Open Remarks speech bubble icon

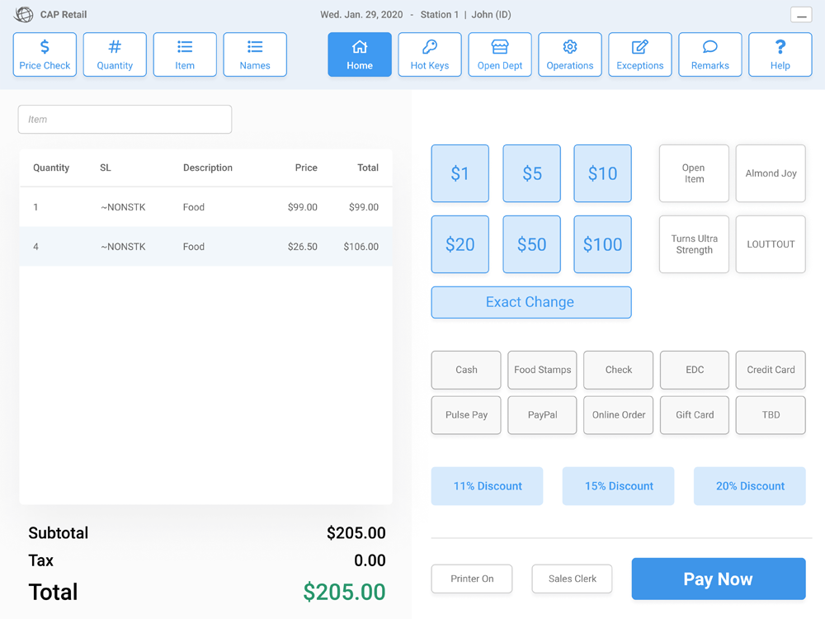[710, 54]
